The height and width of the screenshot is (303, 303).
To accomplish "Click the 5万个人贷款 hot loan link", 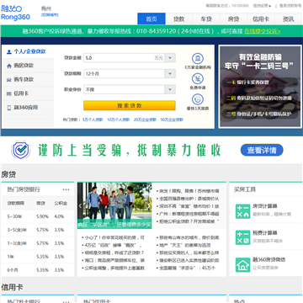I will click(x=93, y=120).
